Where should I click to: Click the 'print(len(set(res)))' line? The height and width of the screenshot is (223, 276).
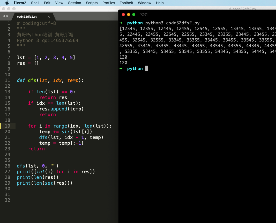coord(44,183)
